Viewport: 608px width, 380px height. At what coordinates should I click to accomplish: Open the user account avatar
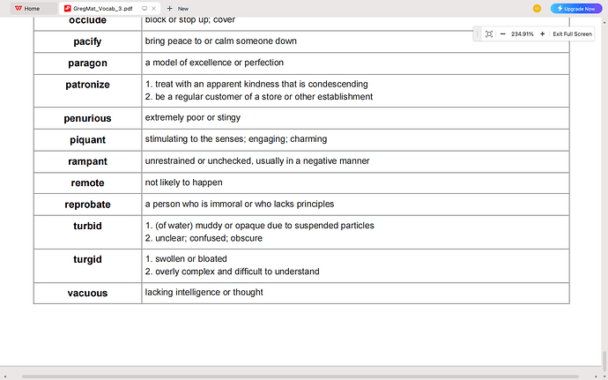point(537,8)
